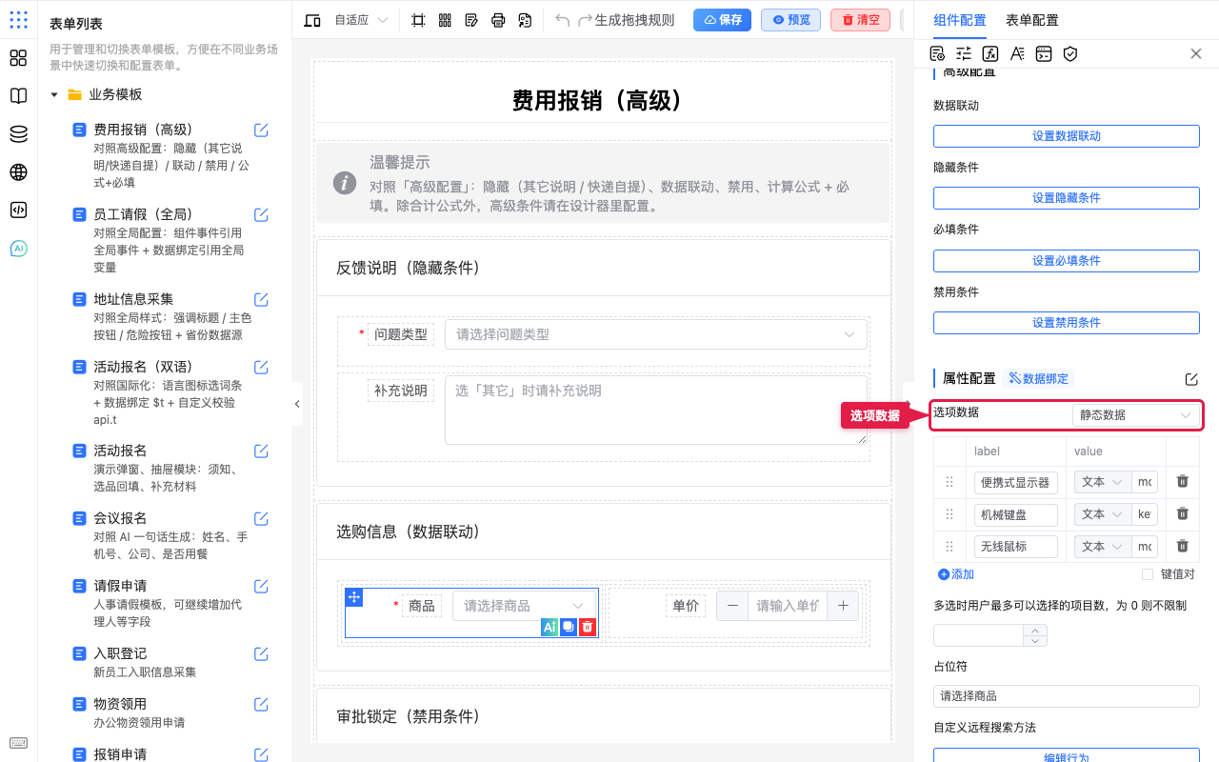Click the 清空 button
Image resolution: width=1219 pixels, height=762 pixels.
pyautogui.click(x=860, y=20)
